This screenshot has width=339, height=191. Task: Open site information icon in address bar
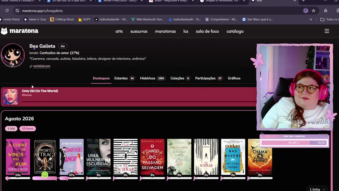[17, 11]
